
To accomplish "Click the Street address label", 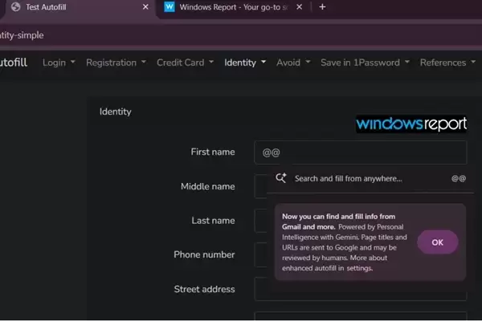I will click(x=204, y=289).
